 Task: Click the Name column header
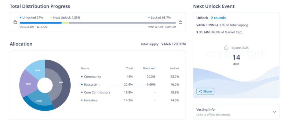[85, 68]
